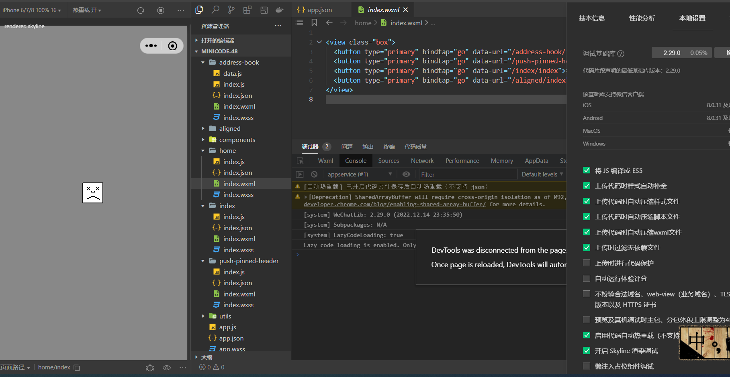Image resolution: width=730 pixels, height=377 pixels.
Task: Go forward with the editor right arrow
Action: click(344, 23)
